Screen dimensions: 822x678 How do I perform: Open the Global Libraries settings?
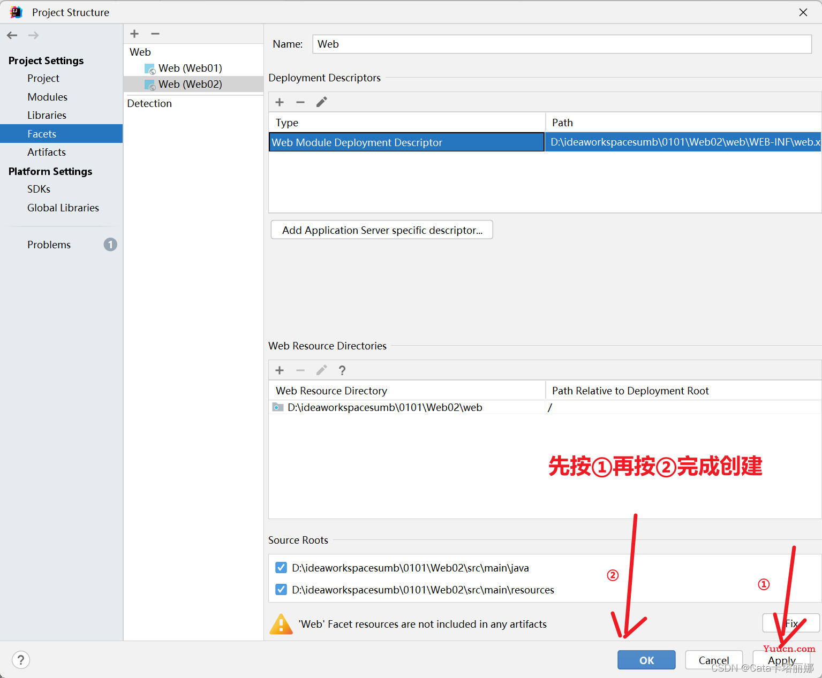point(63,208)
